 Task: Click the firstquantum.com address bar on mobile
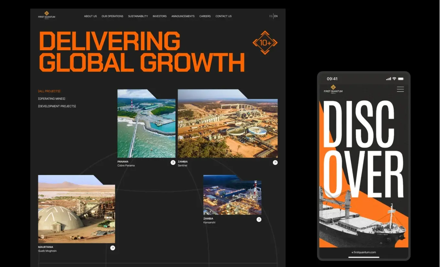[364, 252]
